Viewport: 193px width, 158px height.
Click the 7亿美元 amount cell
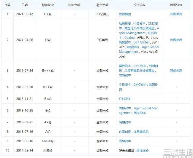point(102,40)
